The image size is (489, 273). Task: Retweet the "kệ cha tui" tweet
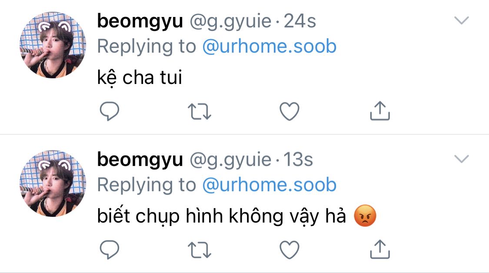point(200,112)
